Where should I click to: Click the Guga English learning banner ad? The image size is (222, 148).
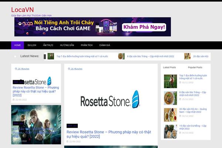[x=92, y=27]
